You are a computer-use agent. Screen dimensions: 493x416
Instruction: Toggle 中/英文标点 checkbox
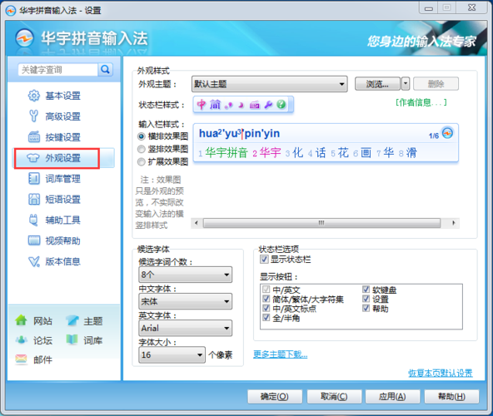[x=266, y=308]
